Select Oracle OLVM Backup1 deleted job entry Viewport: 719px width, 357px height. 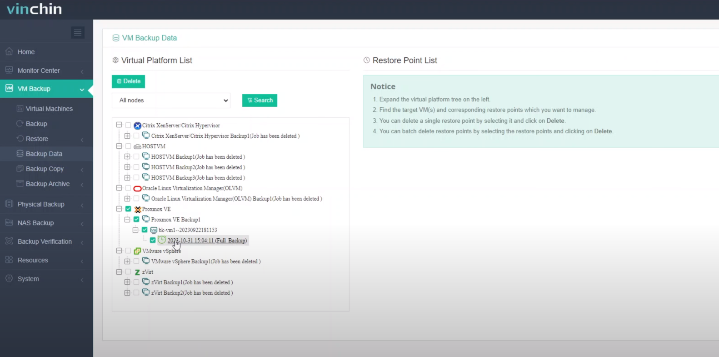(x=236, y=199)
